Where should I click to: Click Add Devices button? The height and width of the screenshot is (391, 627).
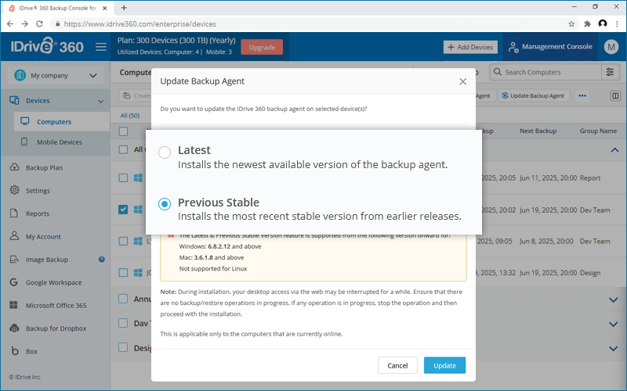(x=470, y=47)
